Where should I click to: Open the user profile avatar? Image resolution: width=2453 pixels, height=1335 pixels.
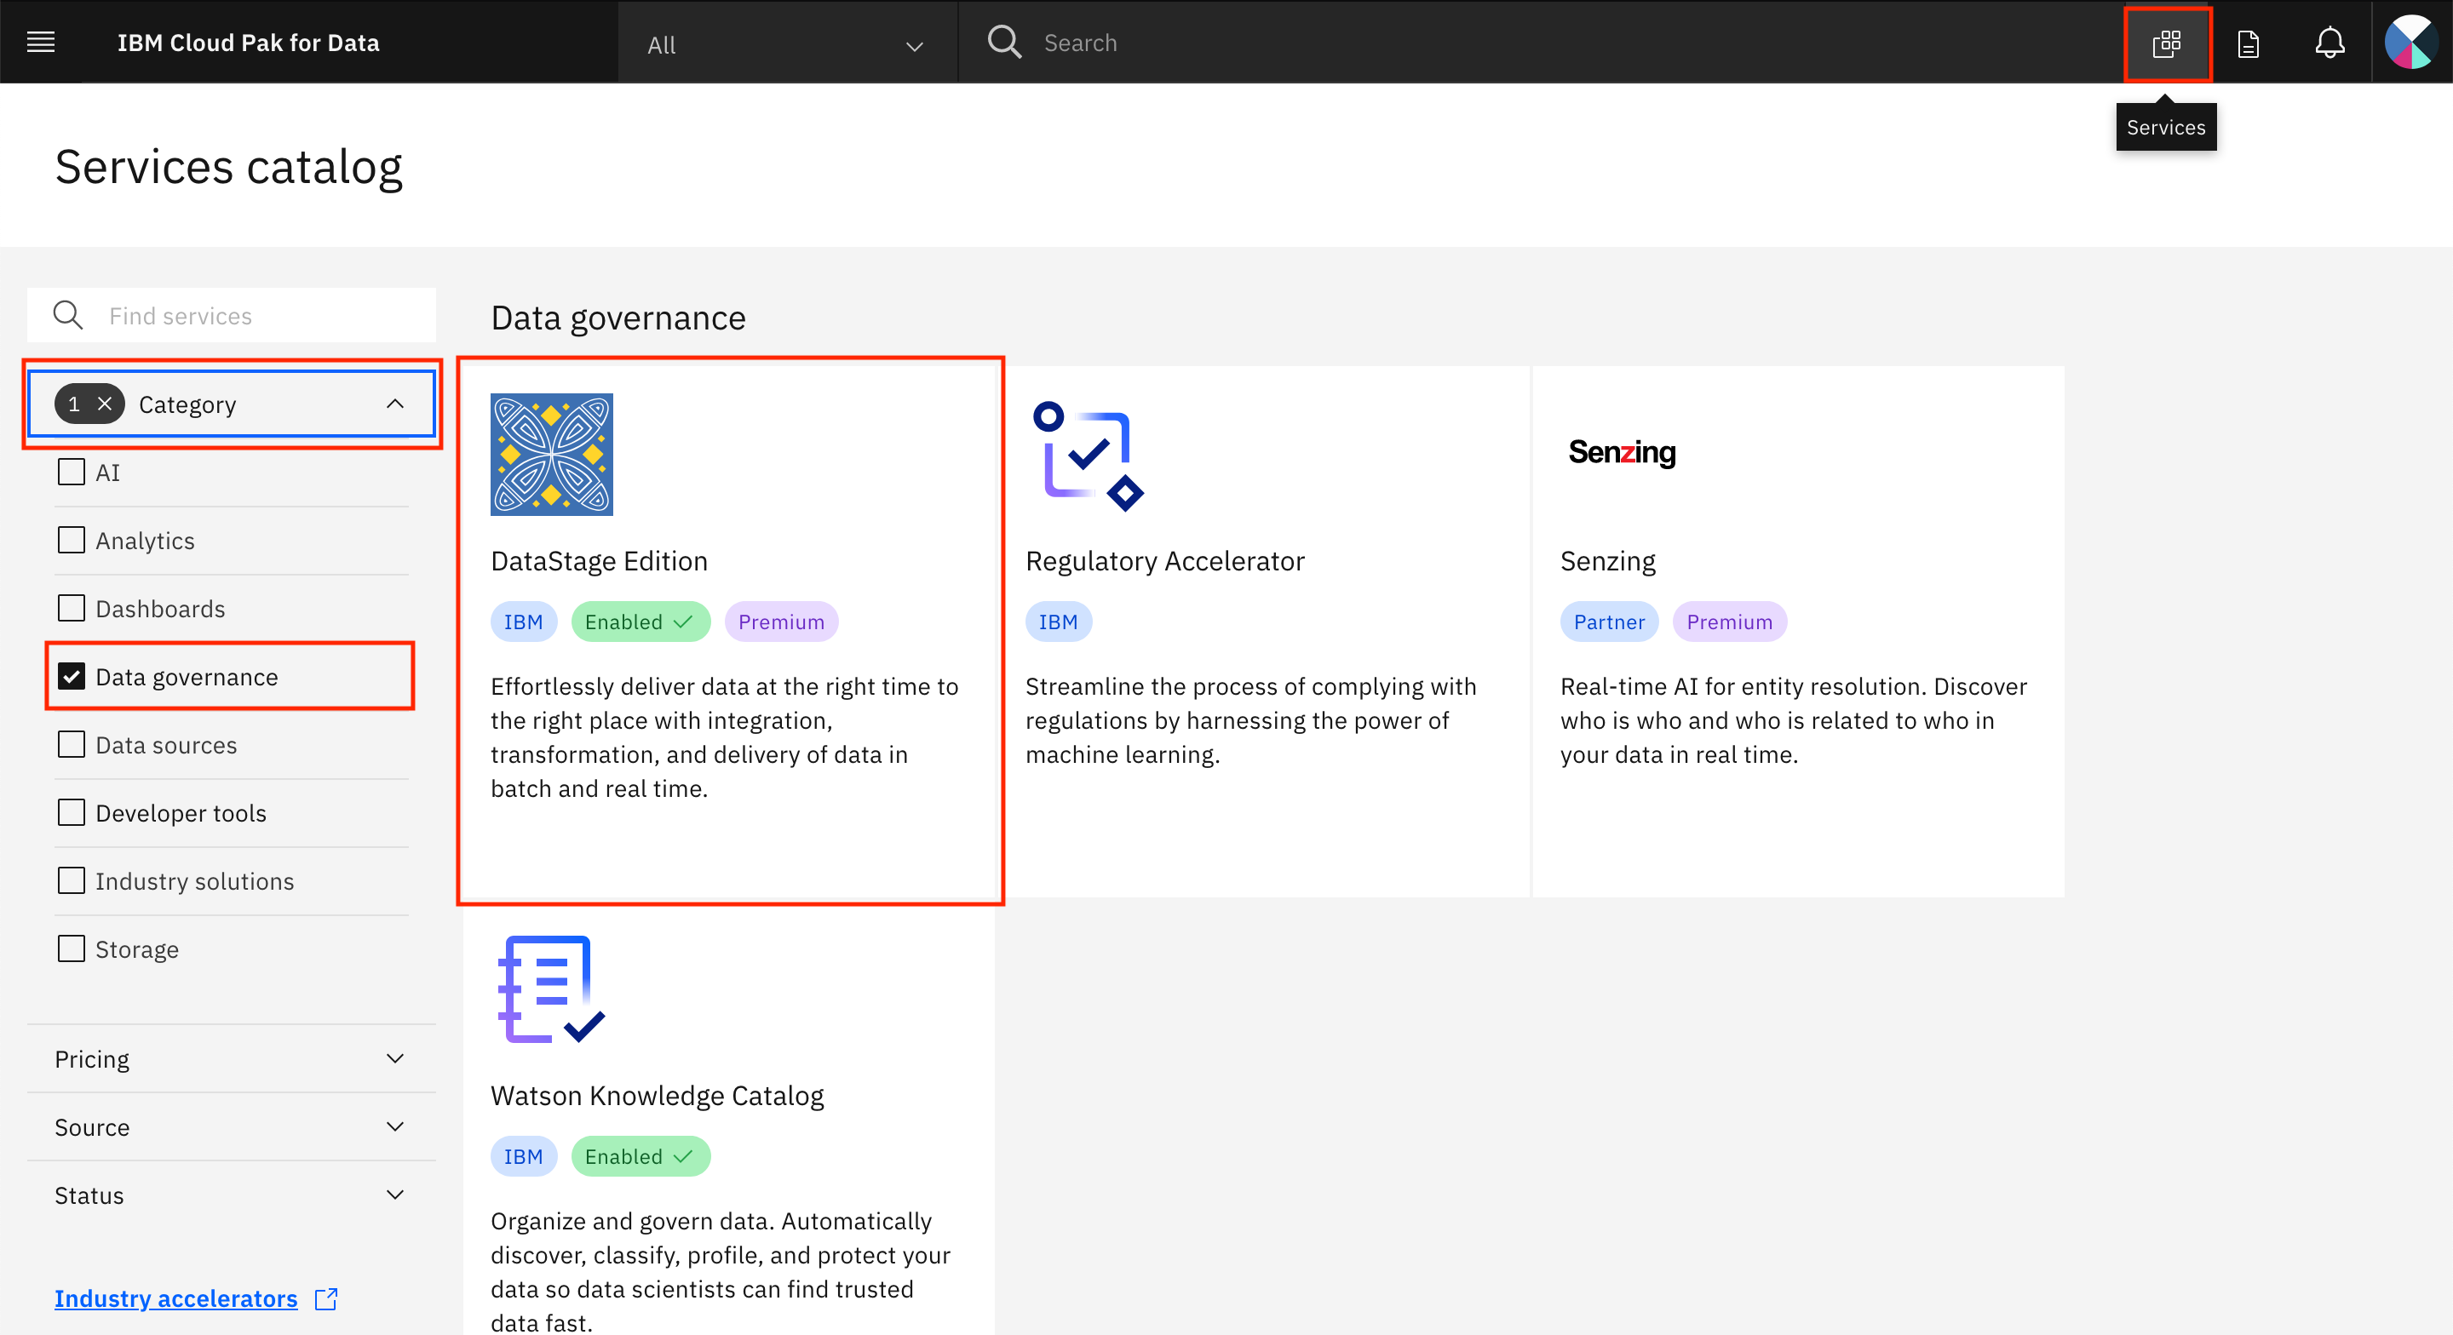click(x=2411, y=43)
